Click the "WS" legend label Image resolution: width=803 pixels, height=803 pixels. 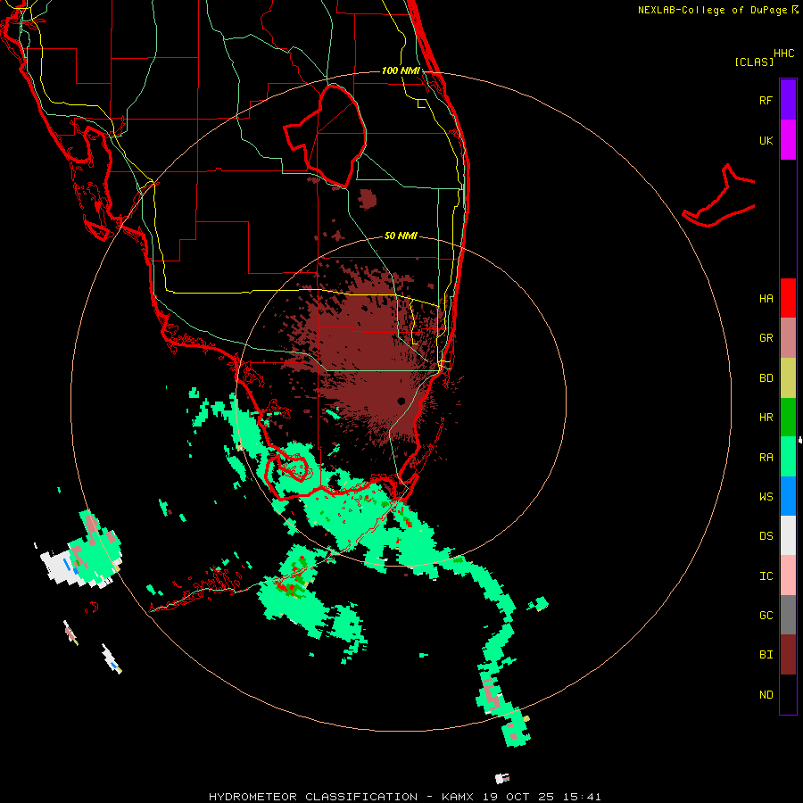click(x=766, y=496)
